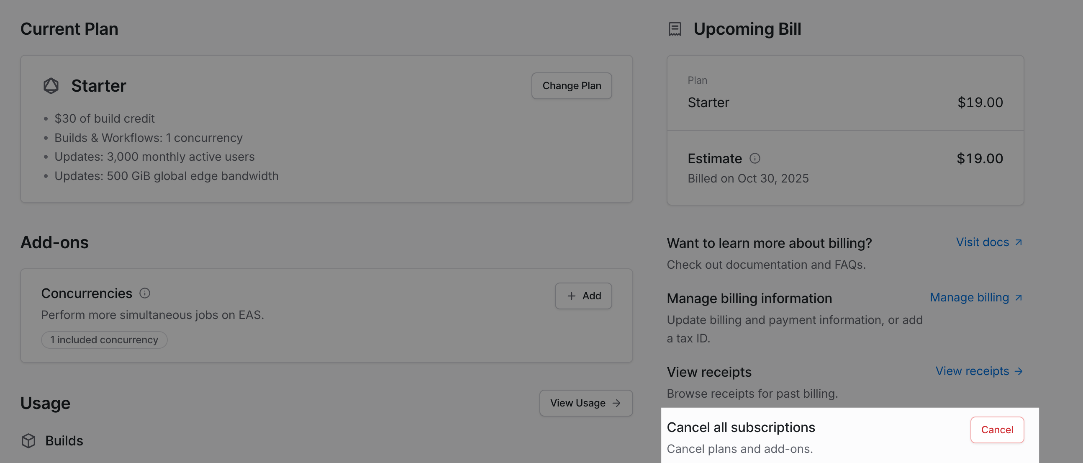Click the info icon beside Concurrencies
The image size is (1083, 463).
point(145,293)
